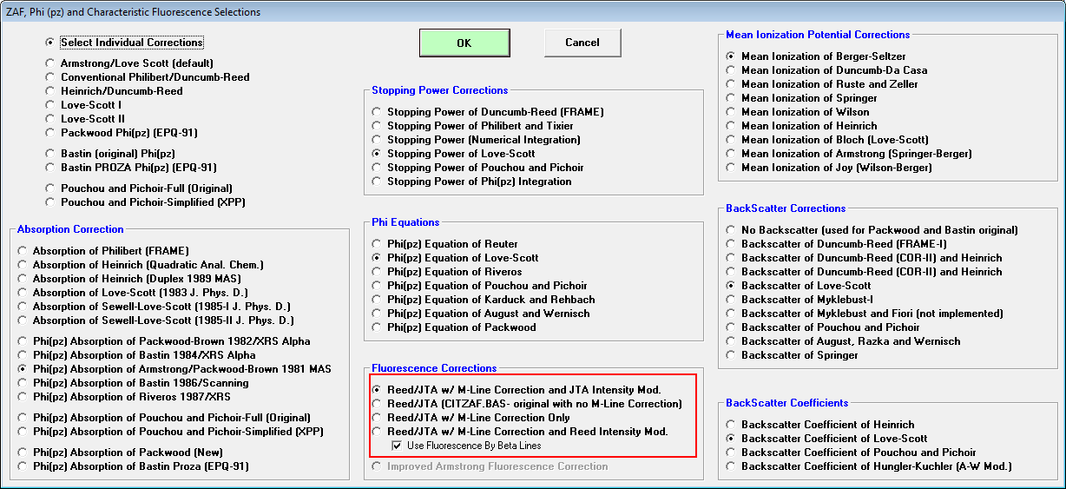Select Backscatter Coefficient of Heinrich
Image resolution: width=1066 pixels, height=489 pixels.
click(x=730, y=425)
